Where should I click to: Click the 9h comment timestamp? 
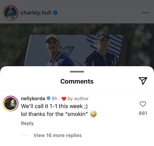tap(55, 99)
